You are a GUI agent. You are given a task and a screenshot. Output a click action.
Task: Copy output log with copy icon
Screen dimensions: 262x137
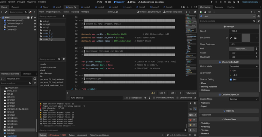coord(195,103)
